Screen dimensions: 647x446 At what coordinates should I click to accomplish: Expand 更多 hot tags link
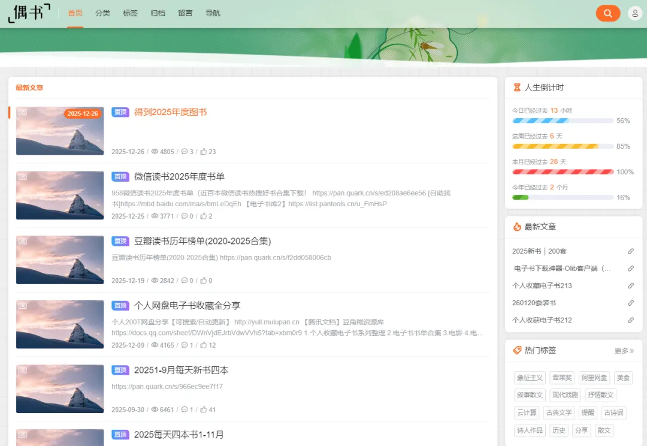(x=624, y=351)
